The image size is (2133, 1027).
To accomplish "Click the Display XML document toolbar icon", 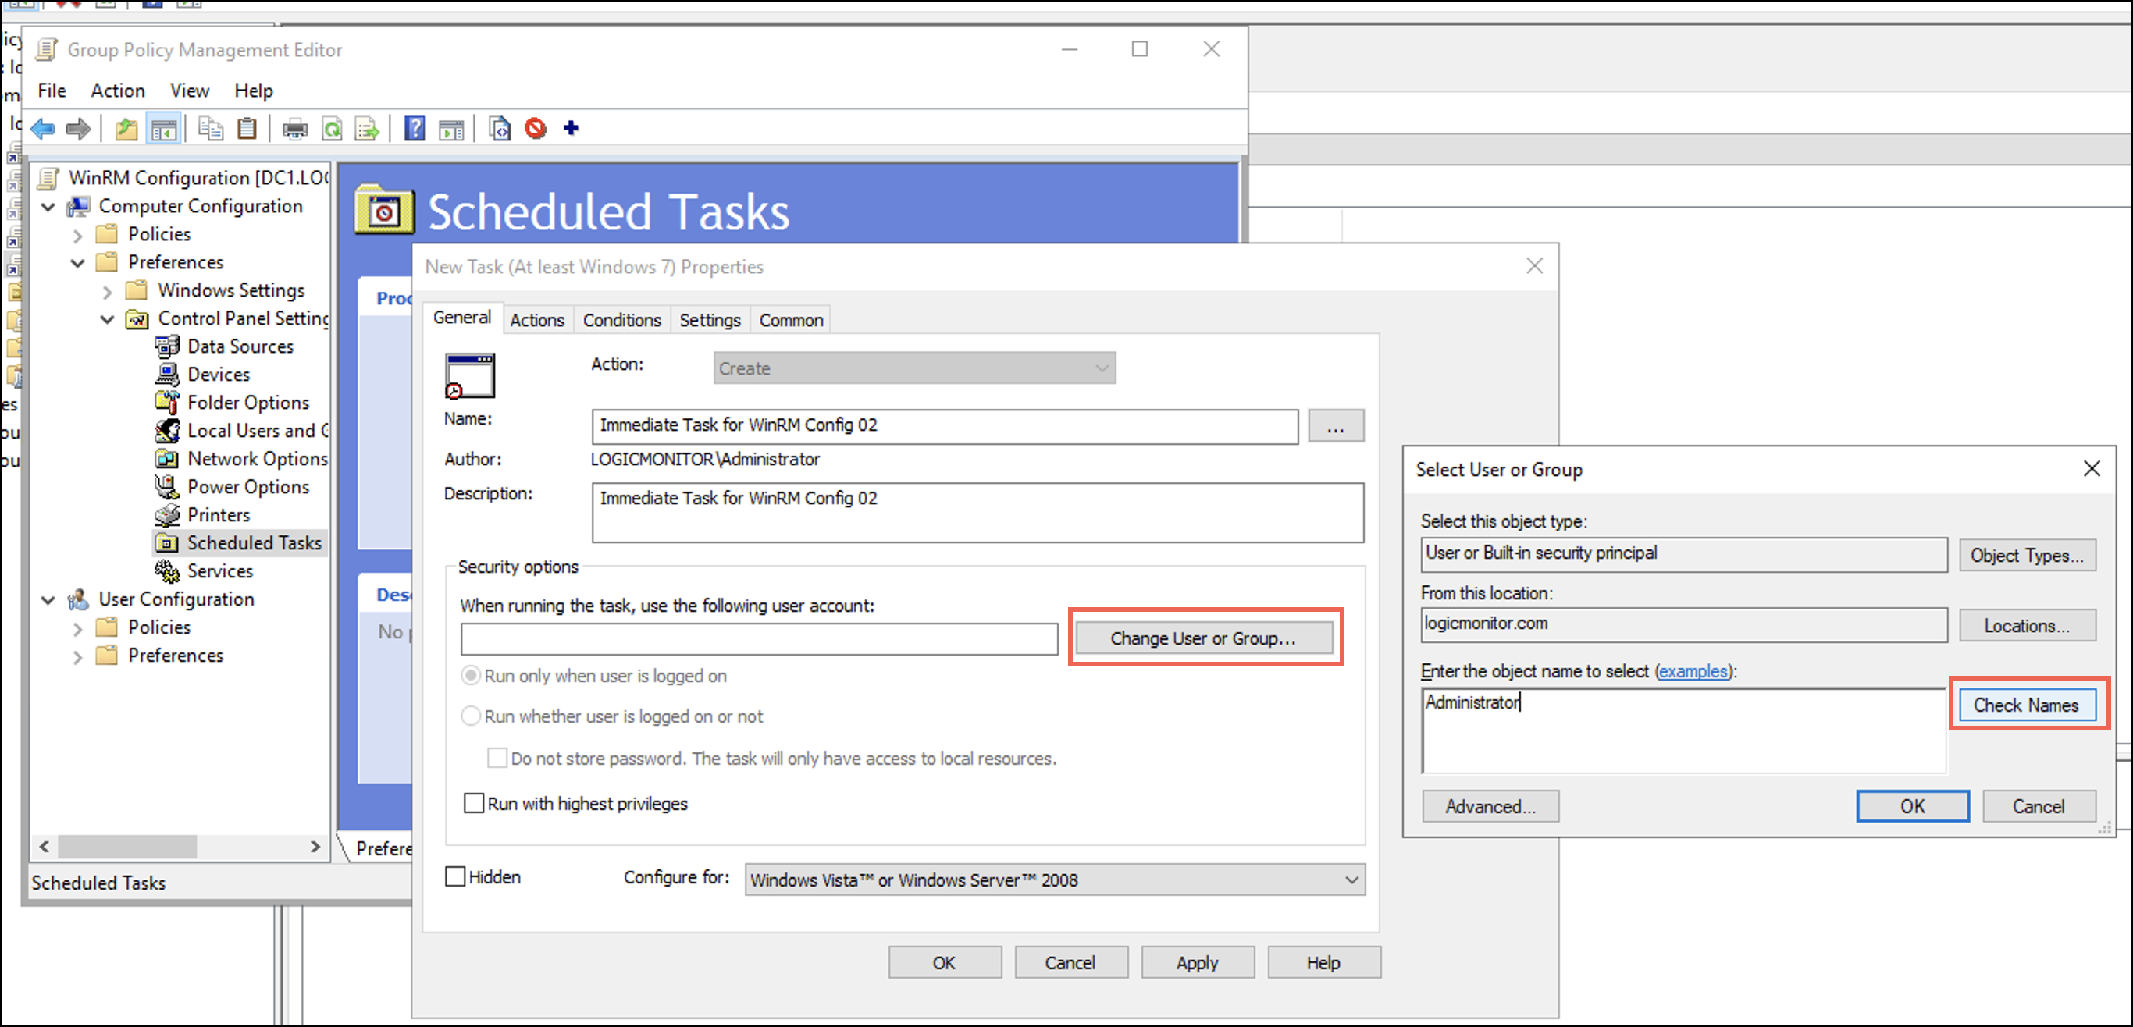I will (500, 128).
